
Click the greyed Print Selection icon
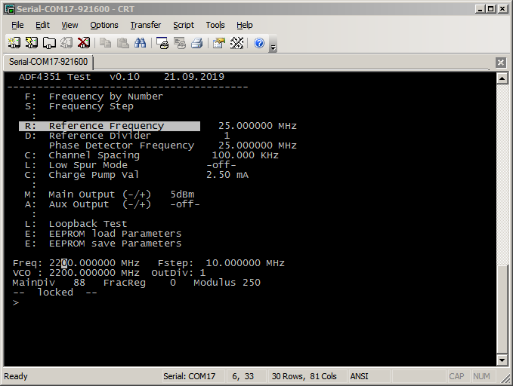point(180,43)
